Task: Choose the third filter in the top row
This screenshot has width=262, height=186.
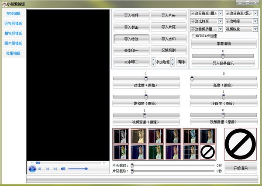Action: click(156, 136)
